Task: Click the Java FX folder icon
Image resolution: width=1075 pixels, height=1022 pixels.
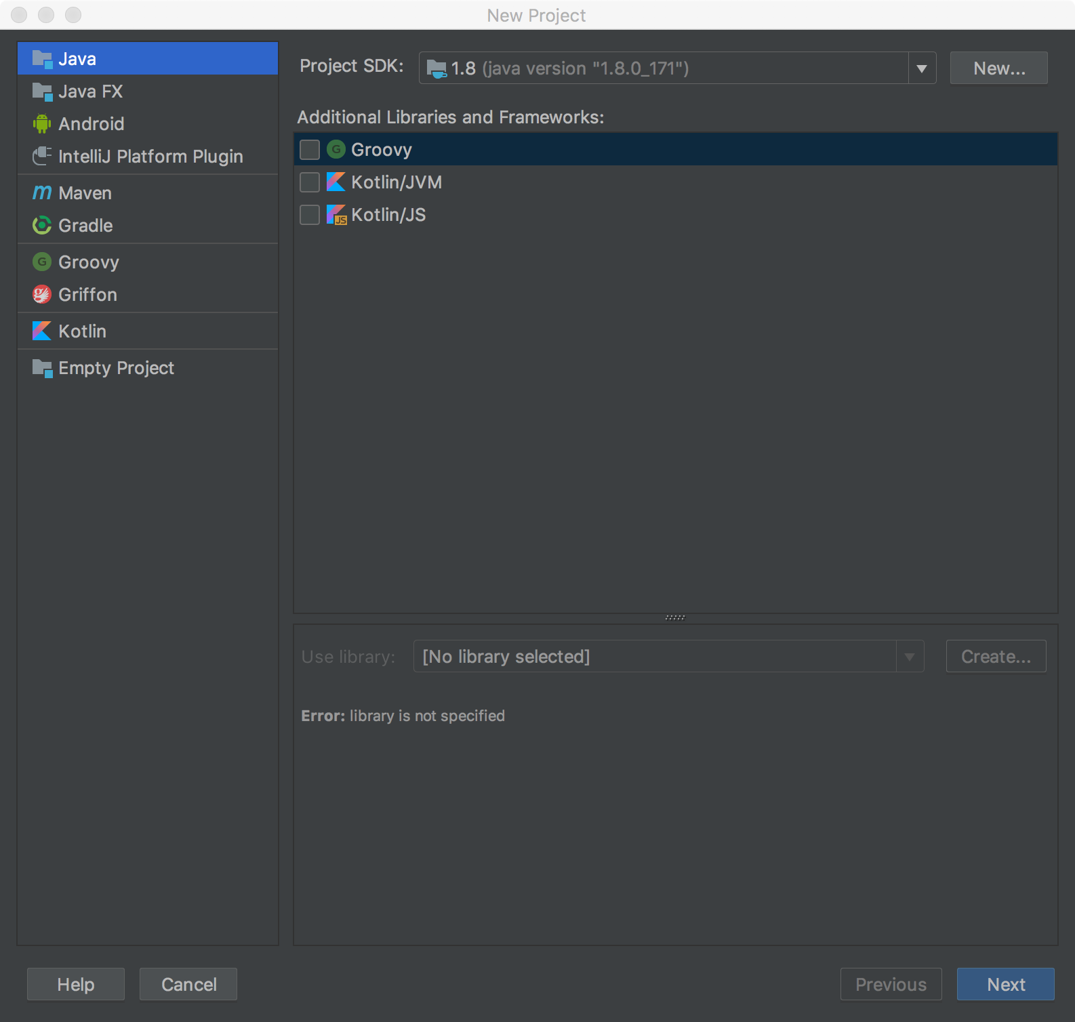Action: 42,91
